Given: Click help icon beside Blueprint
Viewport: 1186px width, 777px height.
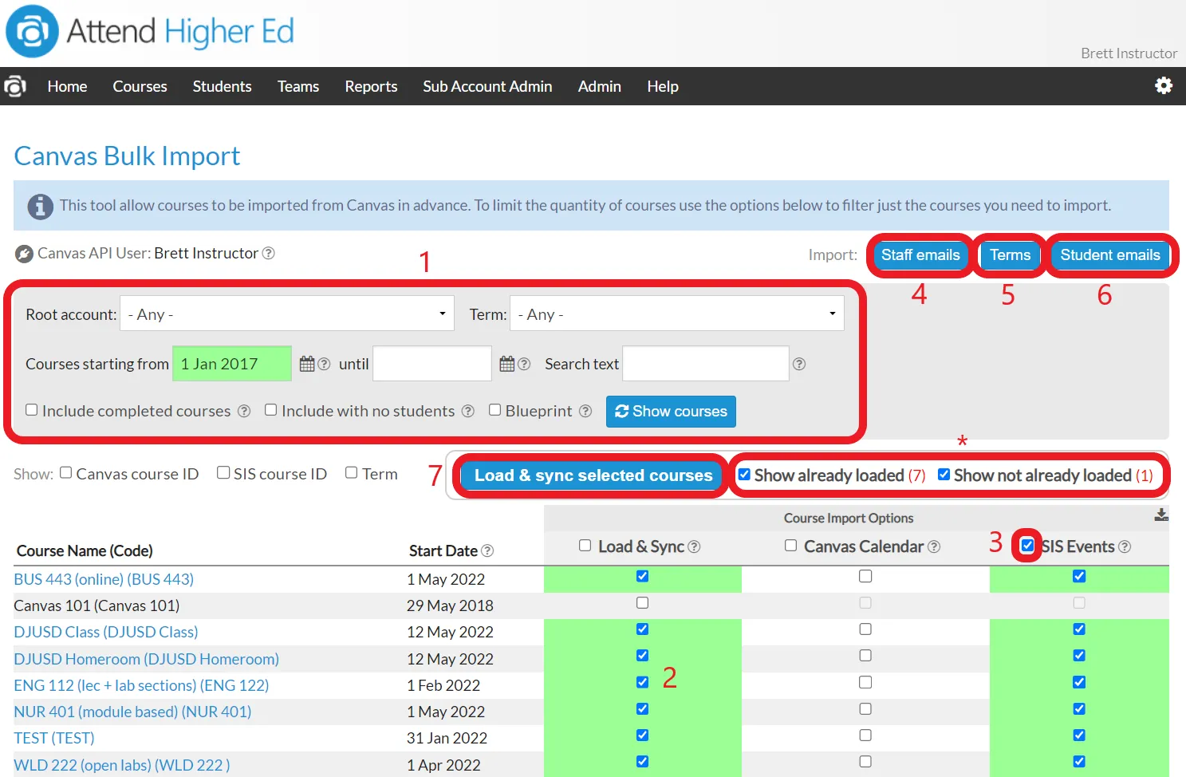Looking at the screenshot, I should click(585, 411).
